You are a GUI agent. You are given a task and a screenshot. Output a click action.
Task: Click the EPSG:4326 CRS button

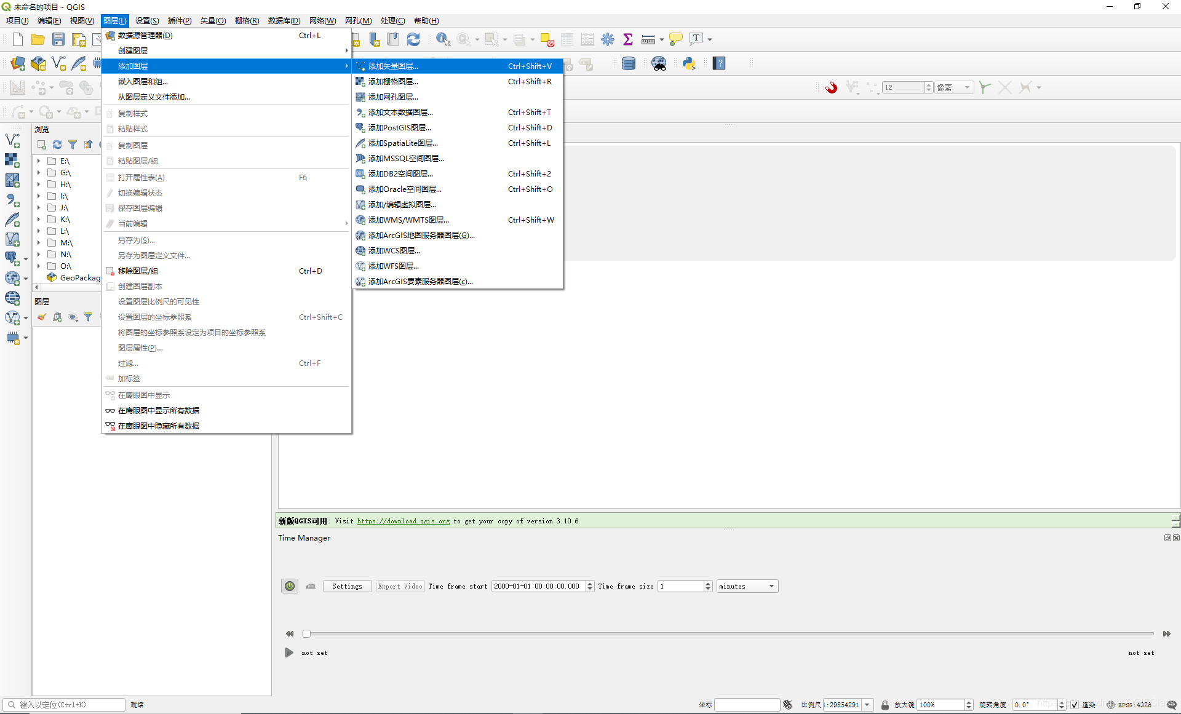[1129, 705]
